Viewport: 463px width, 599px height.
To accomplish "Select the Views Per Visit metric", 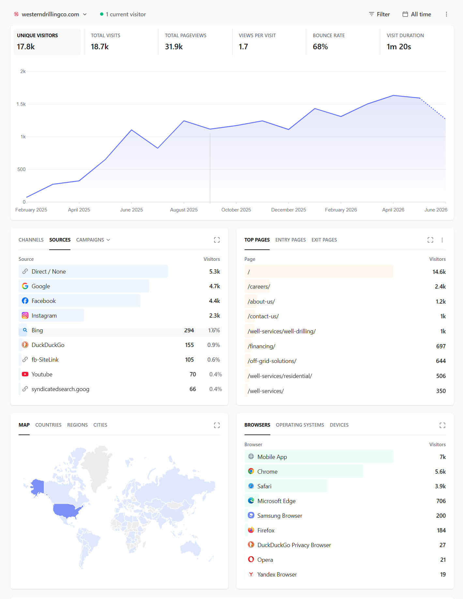I will click(x=269, y=42).
